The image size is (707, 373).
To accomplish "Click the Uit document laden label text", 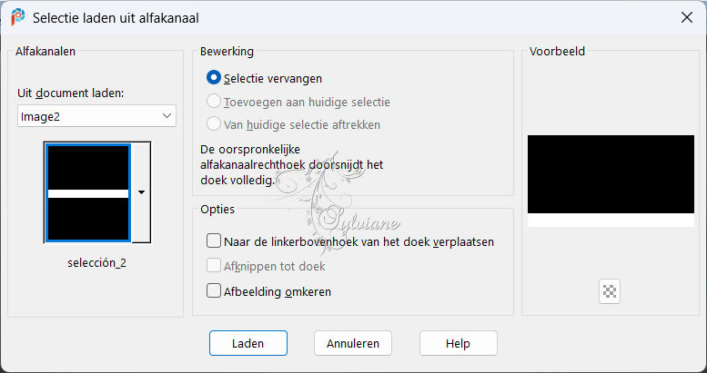I will 71,93.
